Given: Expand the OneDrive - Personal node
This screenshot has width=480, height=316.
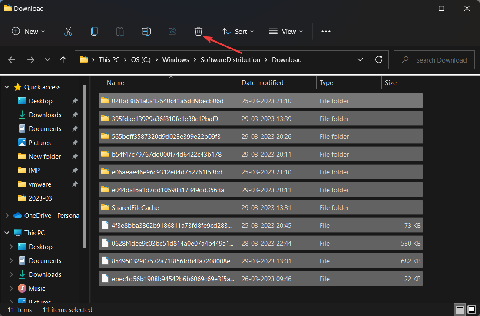Looking at the screenshot, I should [x=7, y=216].
